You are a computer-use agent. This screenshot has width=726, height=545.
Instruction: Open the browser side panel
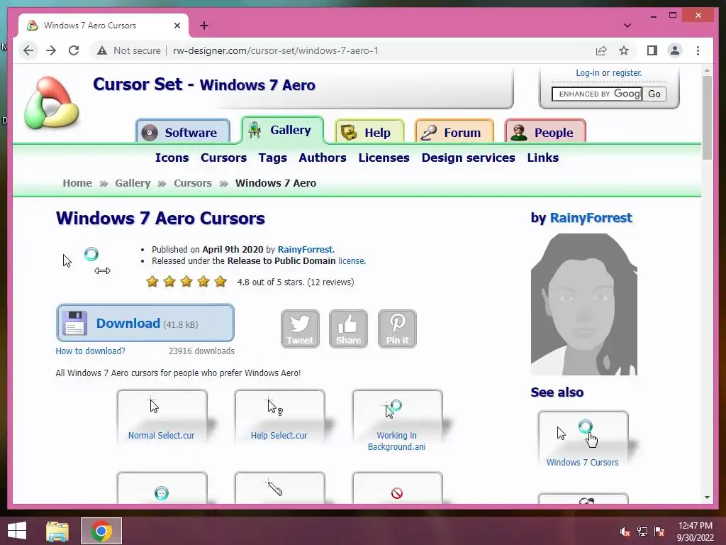click(x=652, y=50)
